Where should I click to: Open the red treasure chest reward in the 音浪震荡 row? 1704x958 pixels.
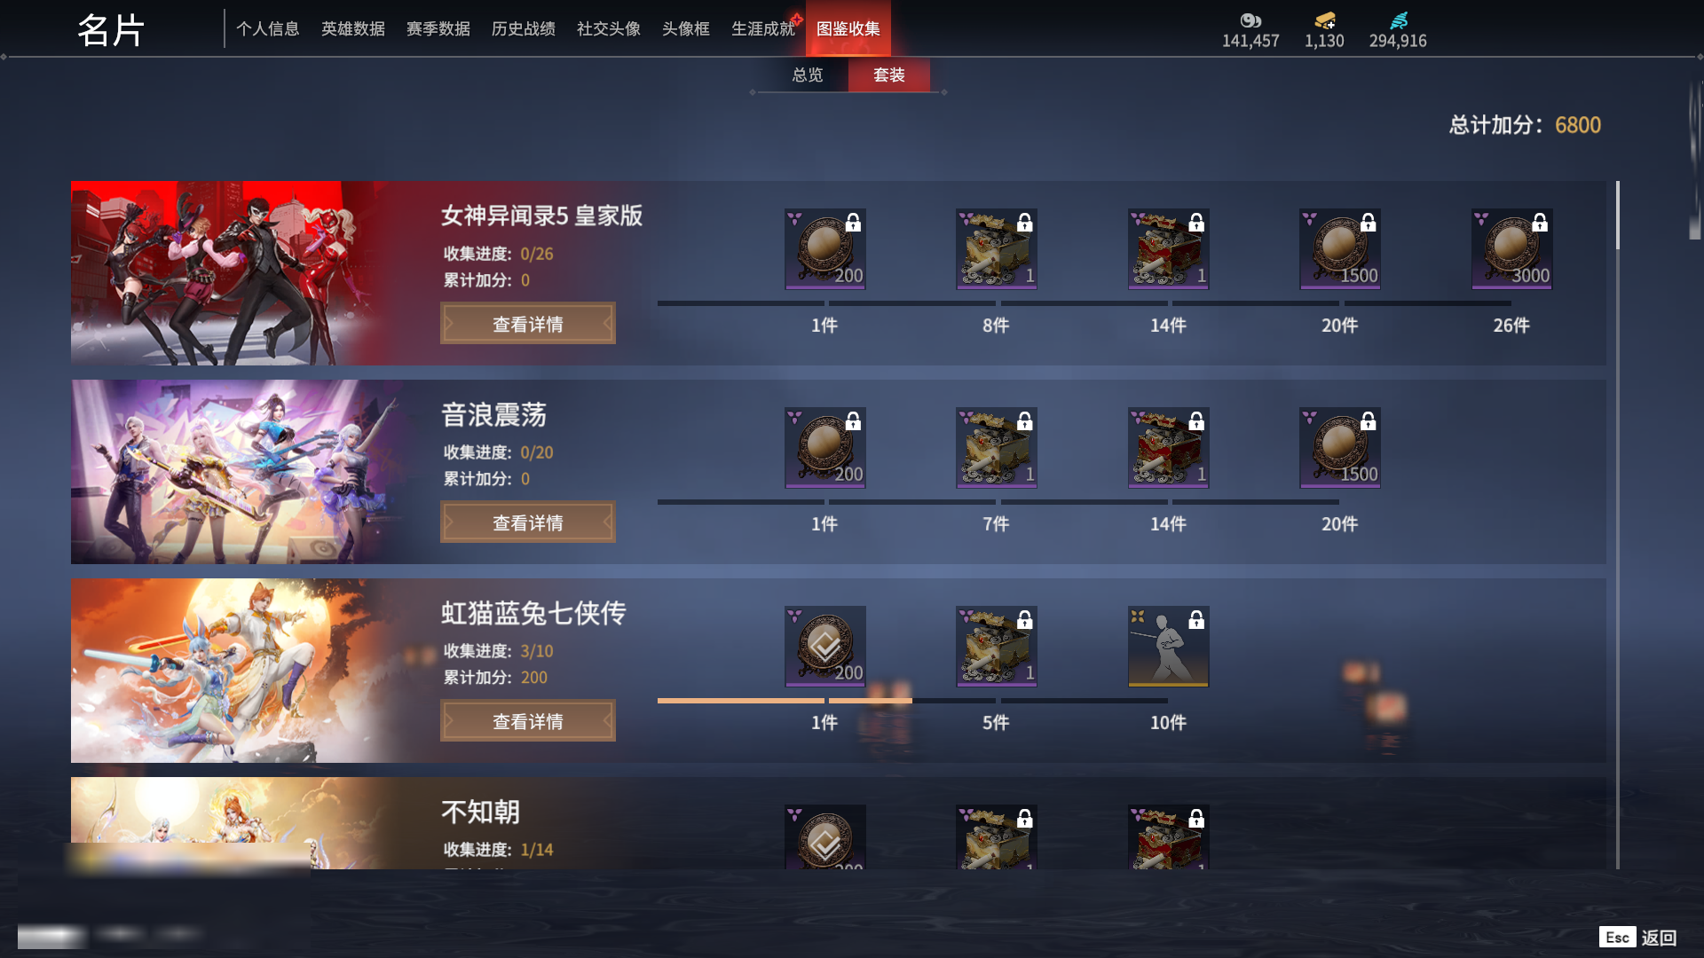click(x=1168, y=448)
